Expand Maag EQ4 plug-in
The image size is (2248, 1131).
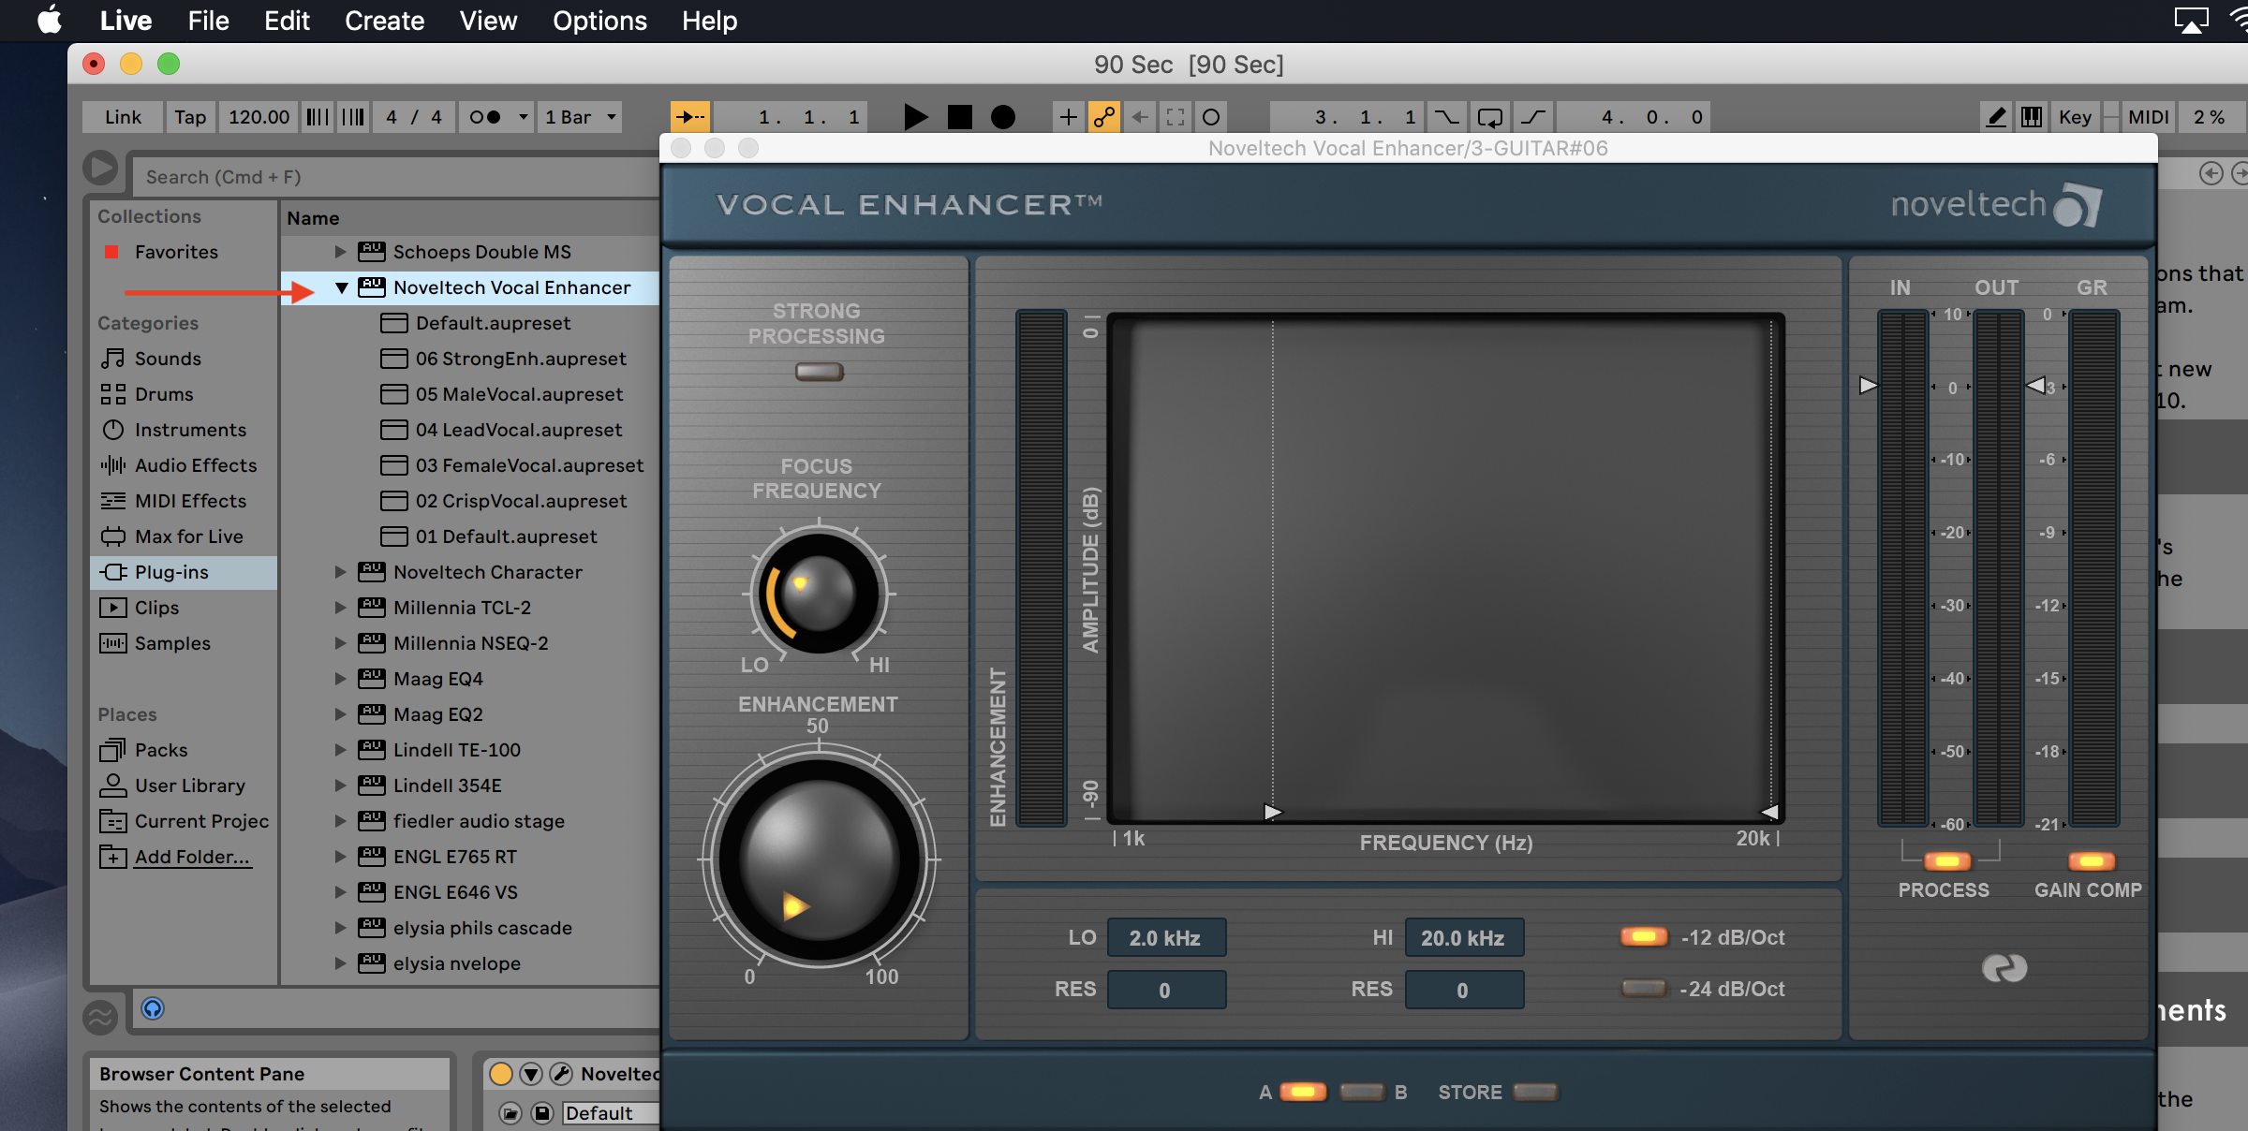[x=341, y=679]
